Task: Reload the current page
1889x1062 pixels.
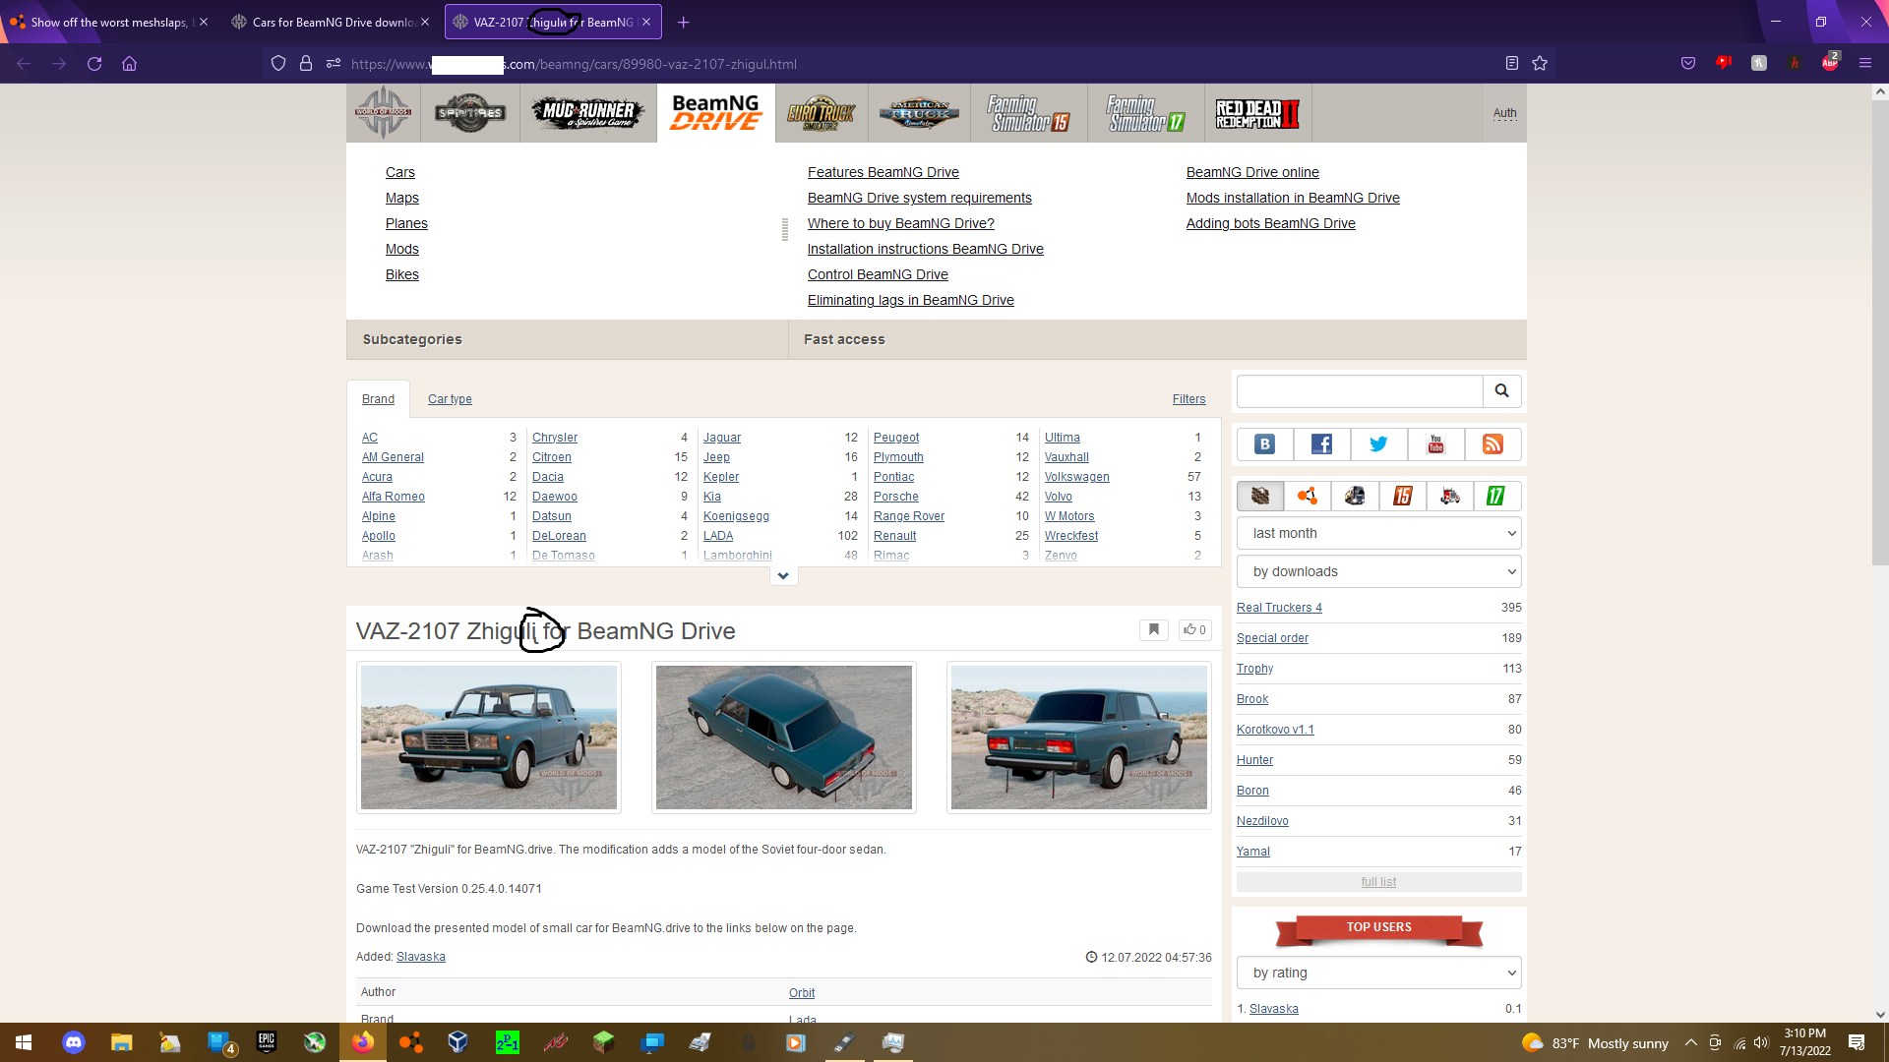Action: 94,64
